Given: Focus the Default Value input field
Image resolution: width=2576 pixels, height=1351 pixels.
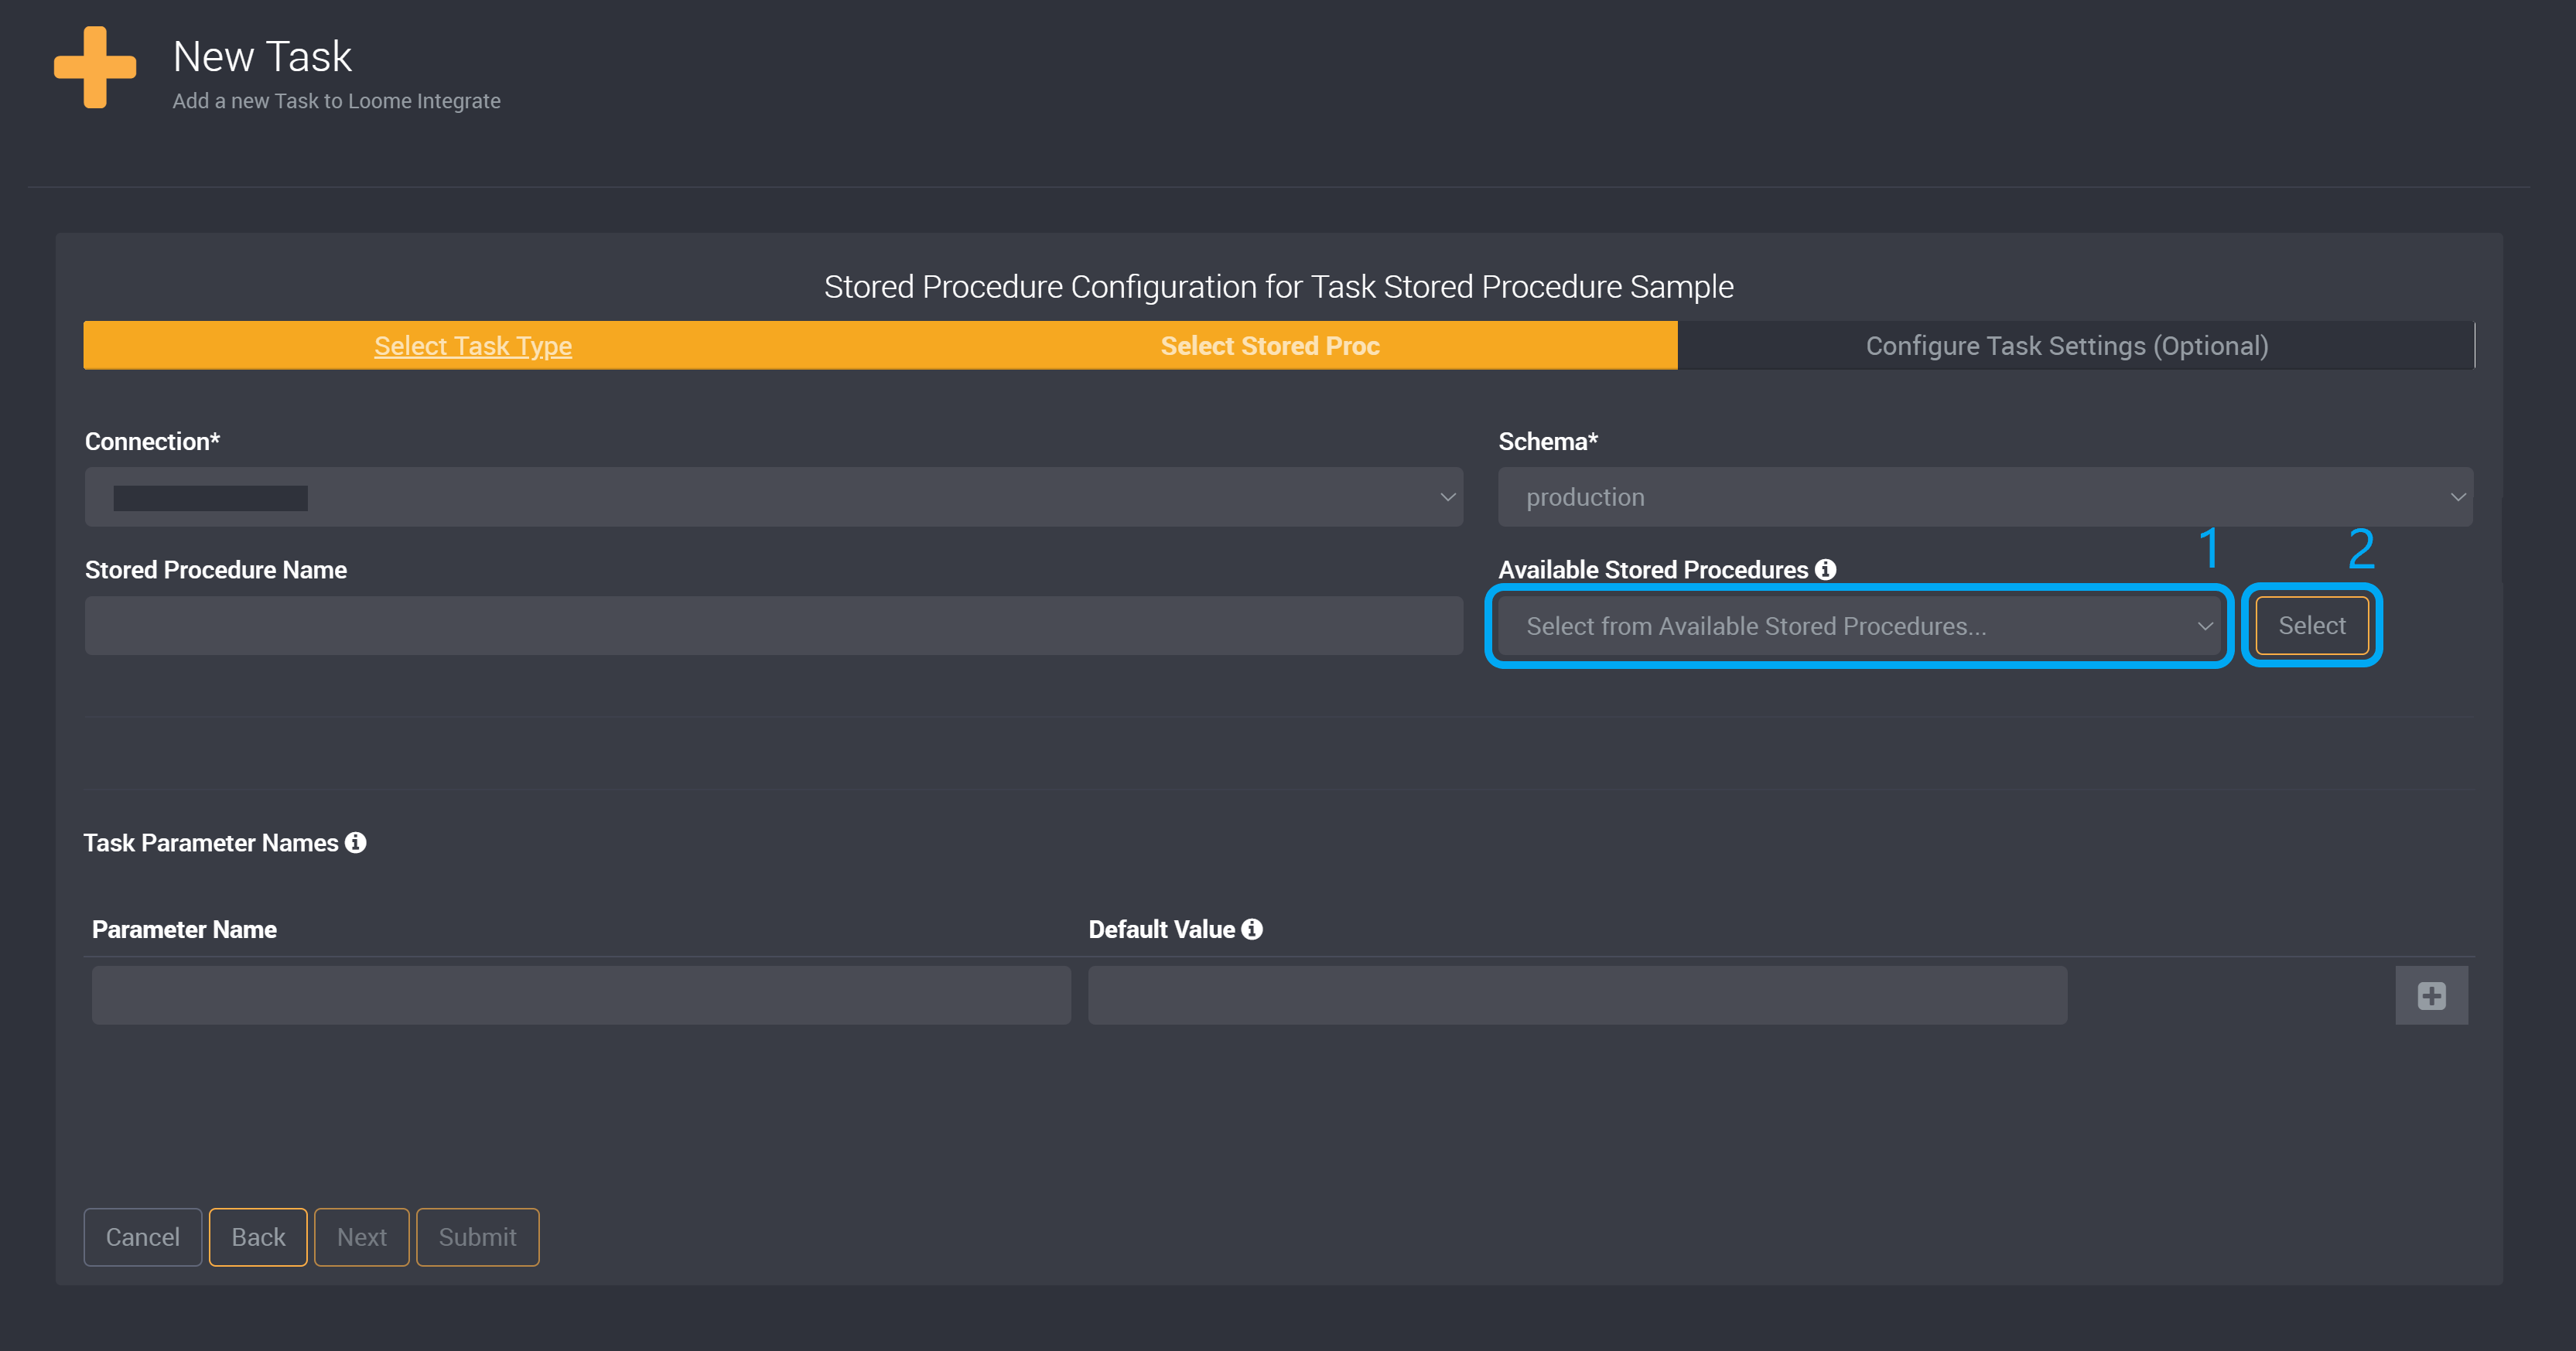Looking at the screenshot, I should [1577, 995].
